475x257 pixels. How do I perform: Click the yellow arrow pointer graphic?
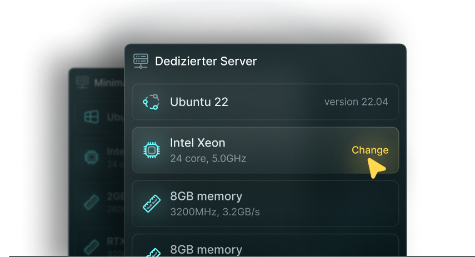377,168
